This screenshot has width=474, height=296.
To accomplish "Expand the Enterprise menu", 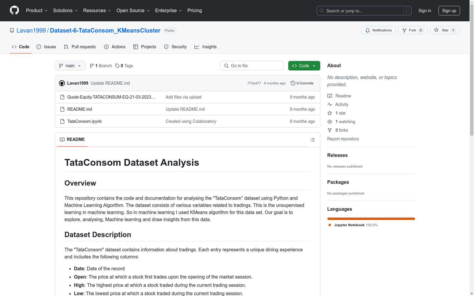I will [169, 11].
